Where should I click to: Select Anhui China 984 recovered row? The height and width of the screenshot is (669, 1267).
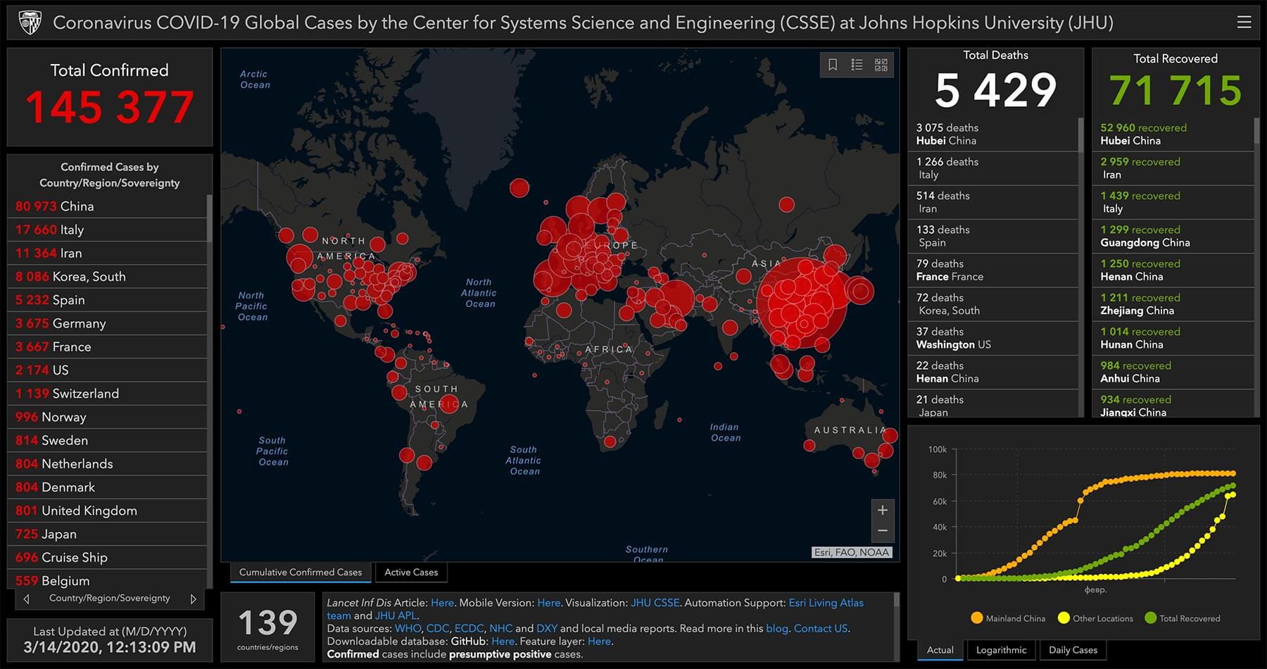1173,372
